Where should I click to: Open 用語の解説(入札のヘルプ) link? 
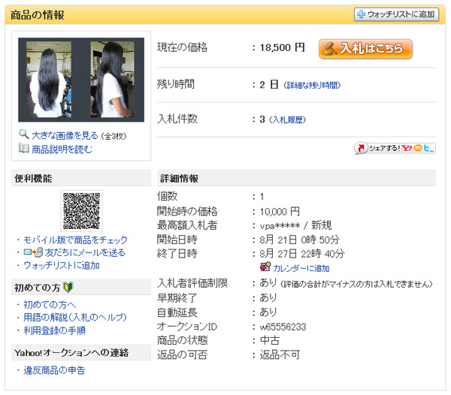[75, 317]
